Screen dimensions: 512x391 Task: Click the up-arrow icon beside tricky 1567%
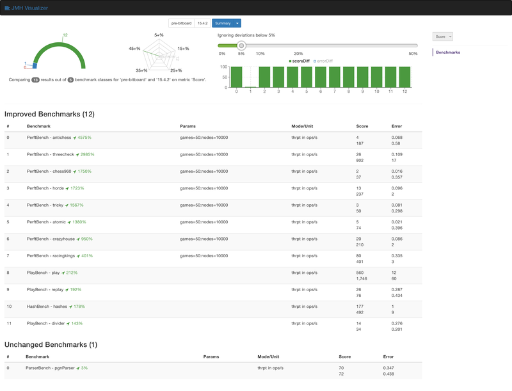tap(67, 205)
